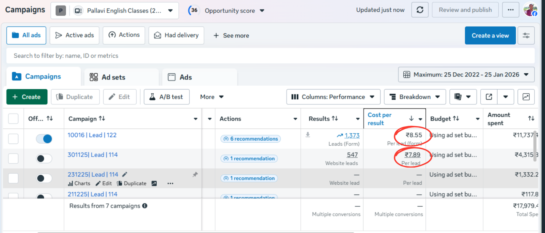Open the export options dropdown arrow
Screen dimensions: 545x233
(505, 97)
